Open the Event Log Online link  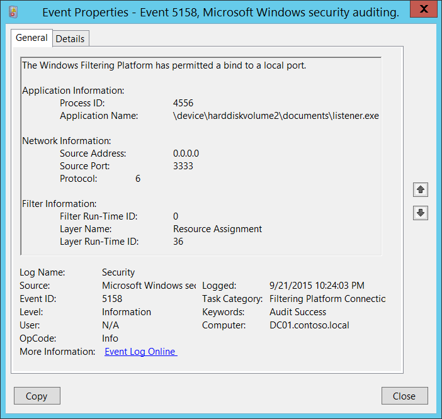(x=140, y=352)
